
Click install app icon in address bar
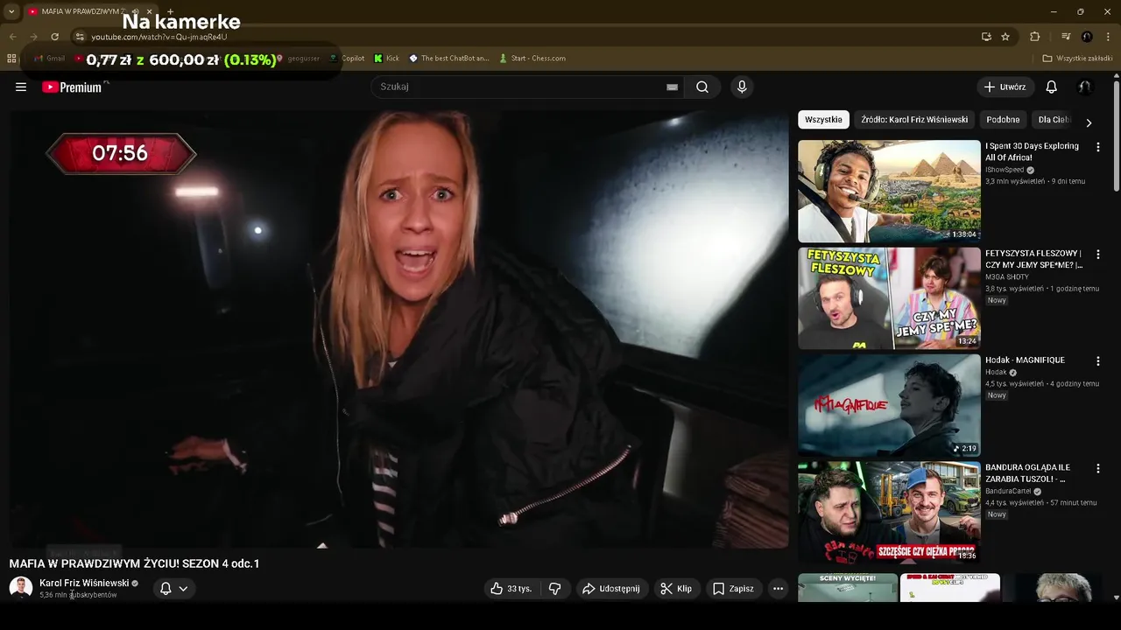click(986, 37)
